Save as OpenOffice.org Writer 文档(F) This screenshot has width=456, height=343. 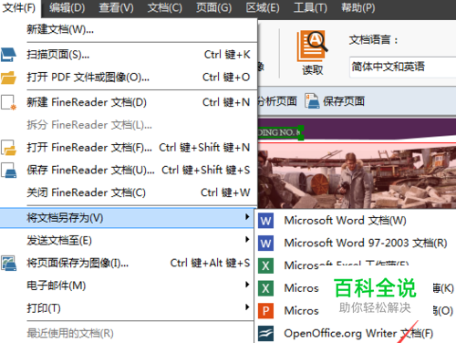(356, 333)
